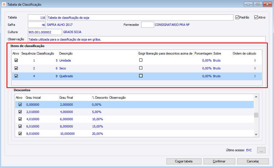Uncheck Ativo for the Quebrado row

coord(16,76)
